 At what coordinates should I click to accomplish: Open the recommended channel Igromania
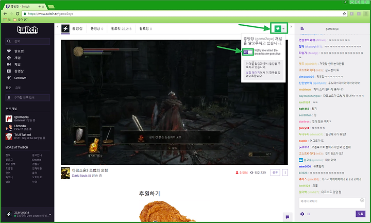point(20,118)
